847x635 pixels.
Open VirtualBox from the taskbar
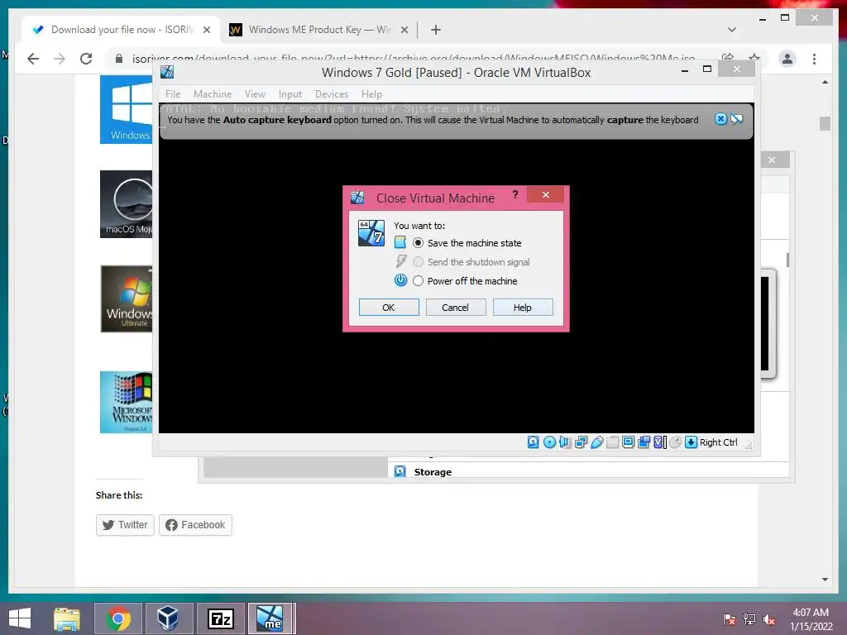click(x=168, y=618)
